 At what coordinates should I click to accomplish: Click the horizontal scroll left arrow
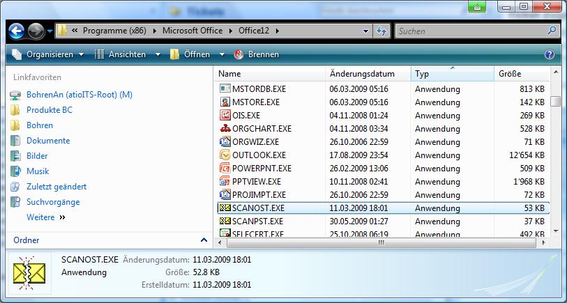click(220, 243)
